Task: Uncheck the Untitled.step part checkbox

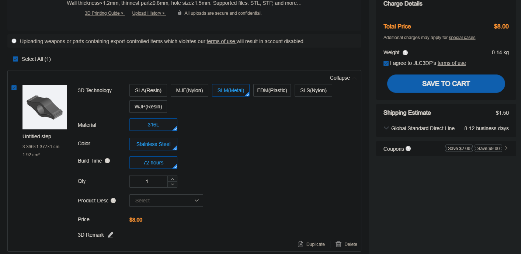Action: tap(14, 88)
